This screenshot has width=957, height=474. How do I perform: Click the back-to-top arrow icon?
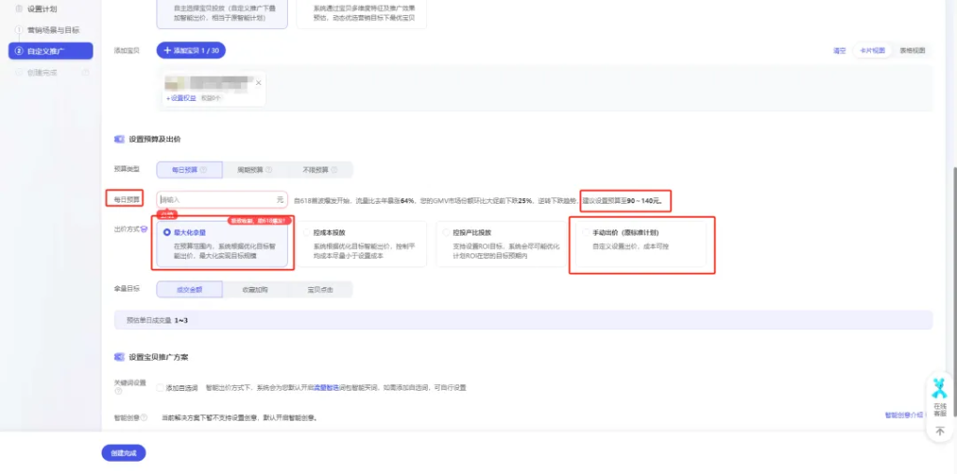point(940,431)
